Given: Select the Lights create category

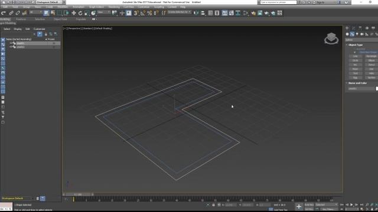Looking at the screenshot, I should (357, 34).
